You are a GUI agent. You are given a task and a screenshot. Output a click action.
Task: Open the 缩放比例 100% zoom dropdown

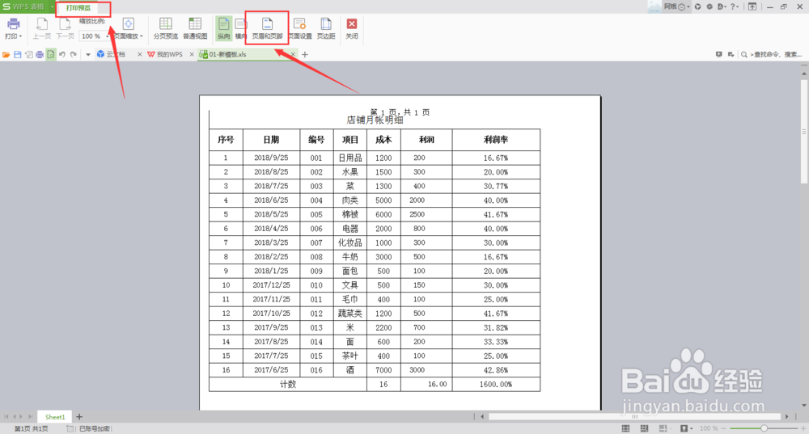[x=108, y=36]
